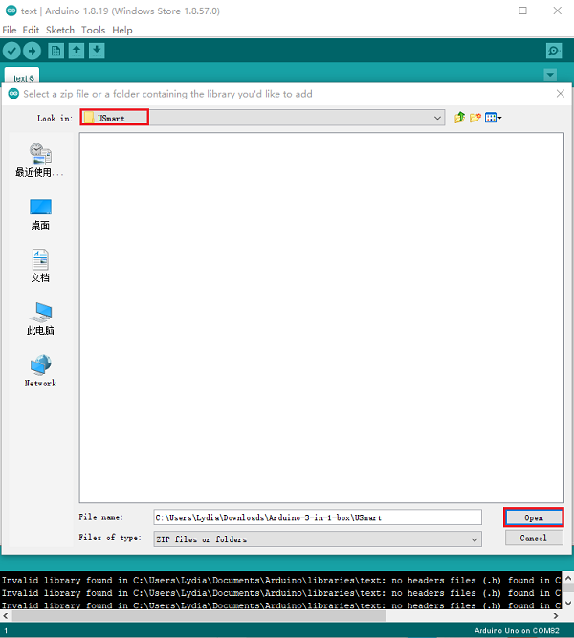Viewport: 574px width, 638px height.
Task: Create a new folder icon in dialog
Action: [x=475, y=118]
